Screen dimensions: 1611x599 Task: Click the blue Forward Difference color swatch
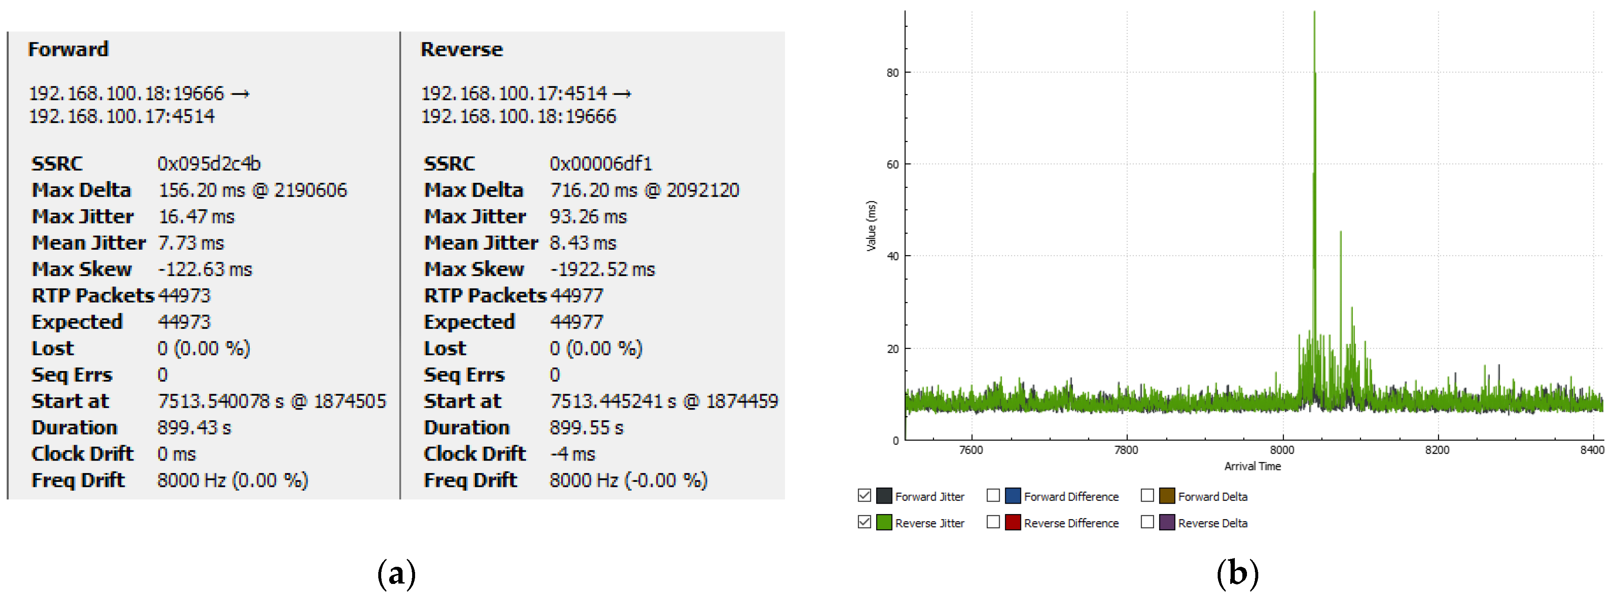(1013, 496)
